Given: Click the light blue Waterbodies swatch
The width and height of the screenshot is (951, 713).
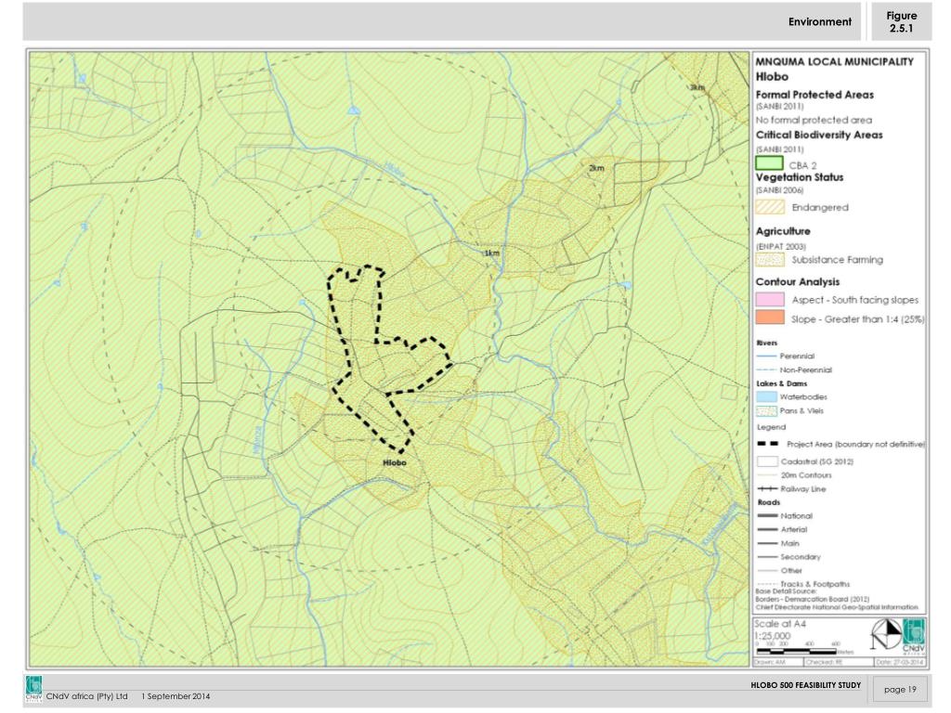Looking at the screenshot, I should pyautogui.click(x=766, y=397).
